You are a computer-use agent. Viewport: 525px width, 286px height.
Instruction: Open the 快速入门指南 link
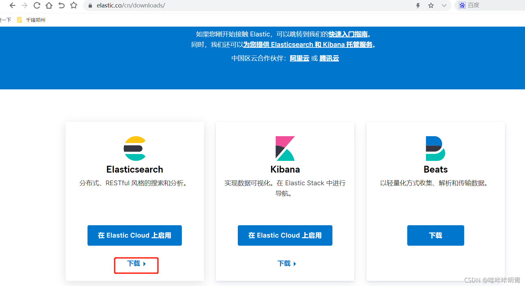[x=348, y=34]
